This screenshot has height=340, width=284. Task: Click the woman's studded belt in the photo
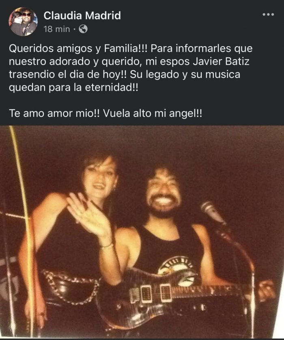tap(69, 286)
